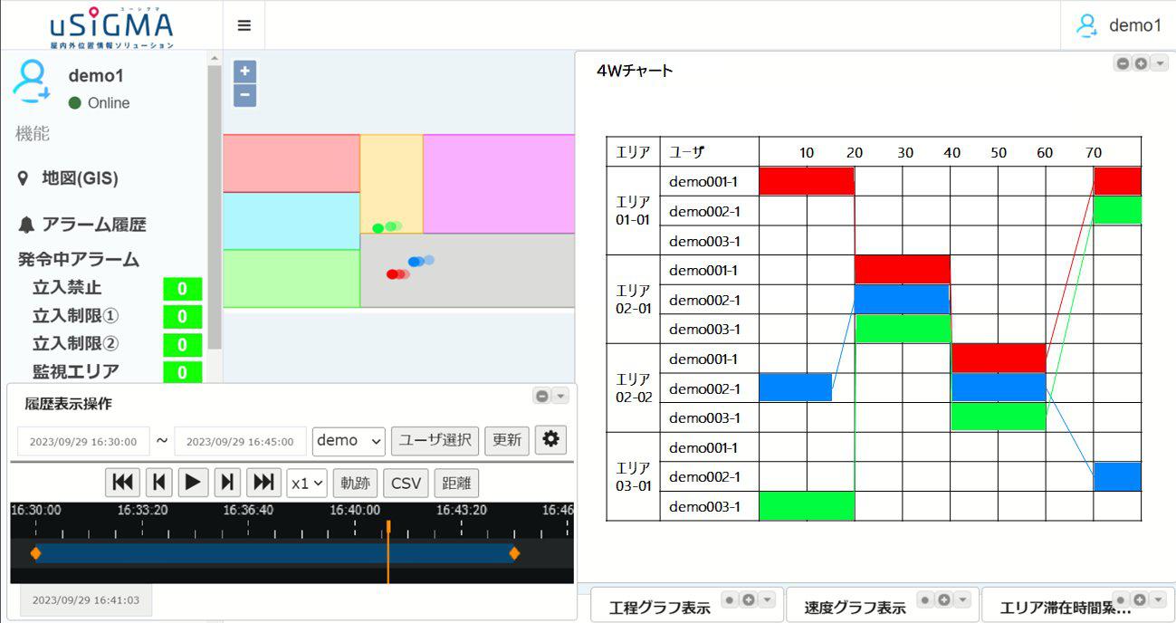
Task: Open the 工程グラフ表示 panel dropdown
Action: click(x=767, y=599)
